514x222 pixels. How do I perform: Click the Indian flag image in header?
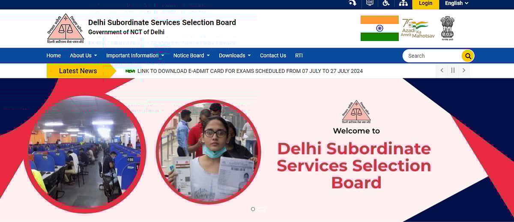[x=380, y=28]
